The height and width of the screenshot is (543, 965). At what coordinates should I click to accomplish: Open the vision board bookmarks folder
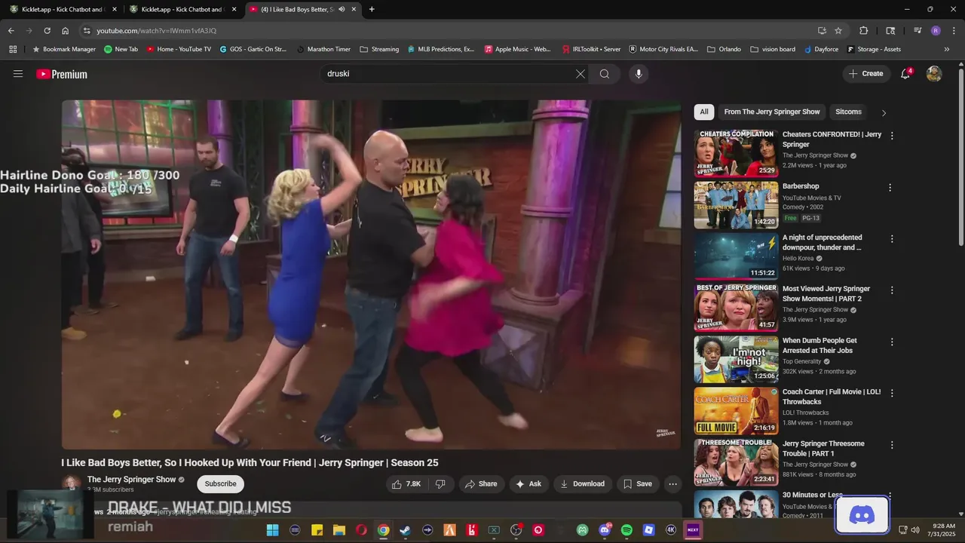773,49
